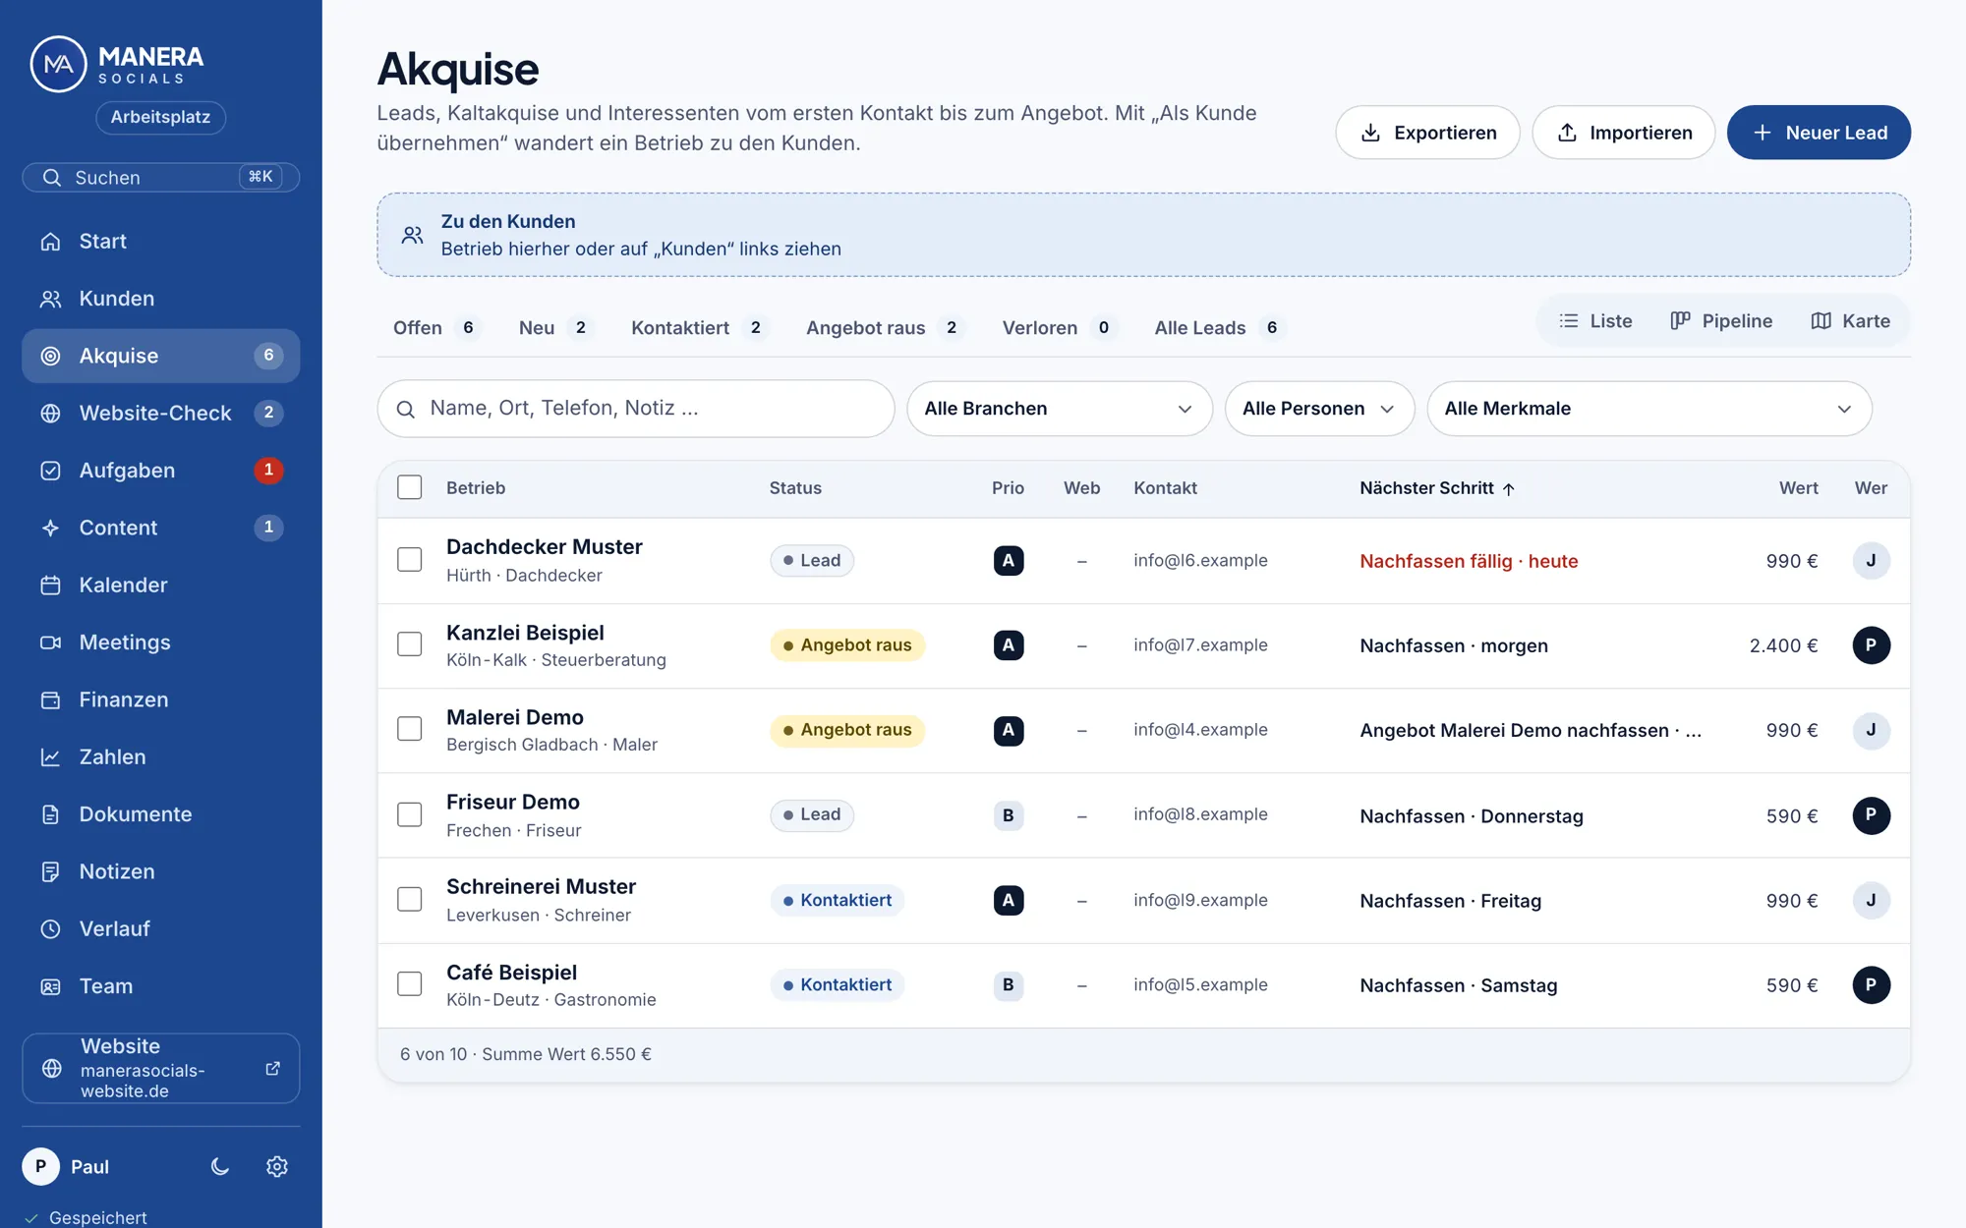Open the Start page house icon

click(50, 242)
